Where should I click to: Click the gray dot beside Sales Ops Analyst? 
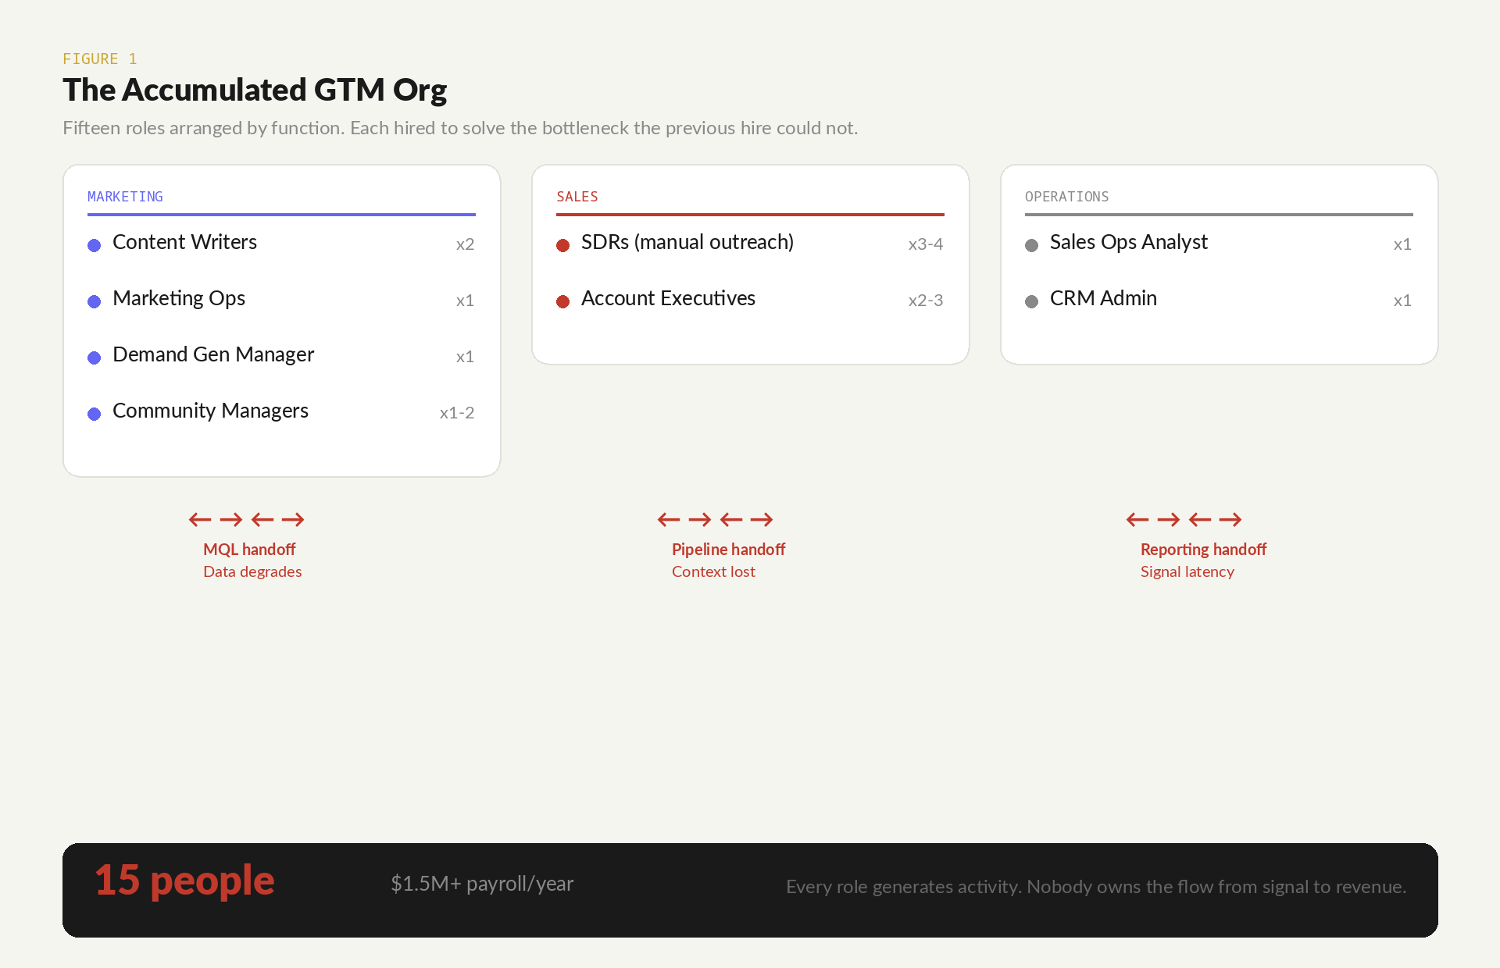point(1031,245)
